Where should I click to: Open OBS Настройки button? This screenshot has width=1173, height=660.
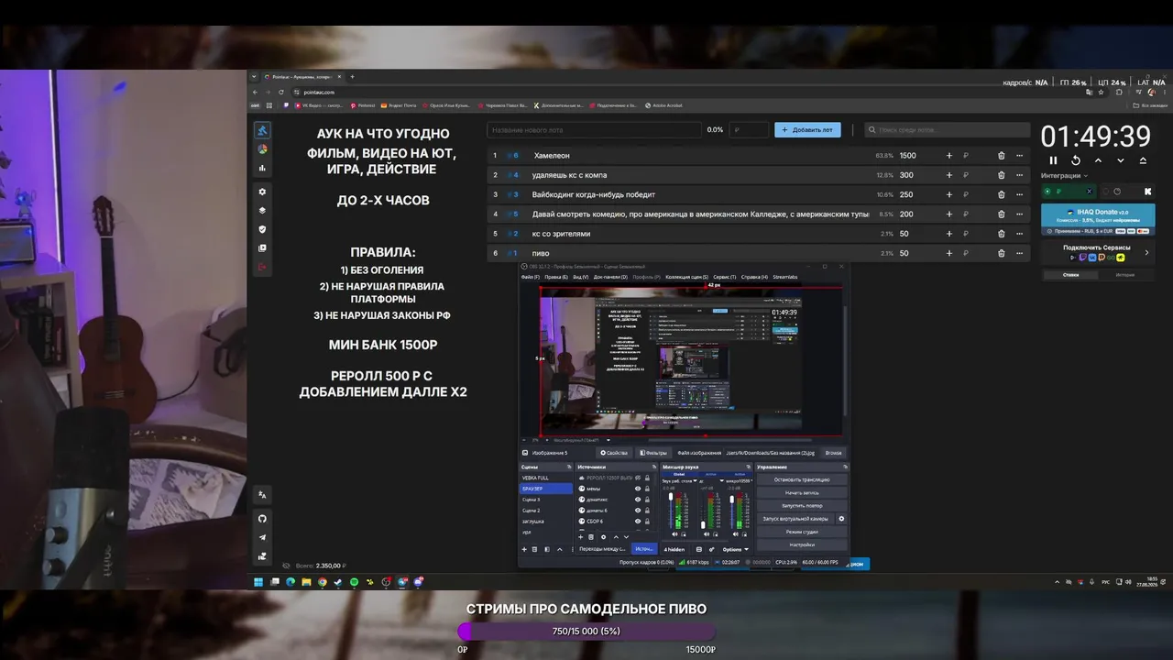click(x=802, y=544)
